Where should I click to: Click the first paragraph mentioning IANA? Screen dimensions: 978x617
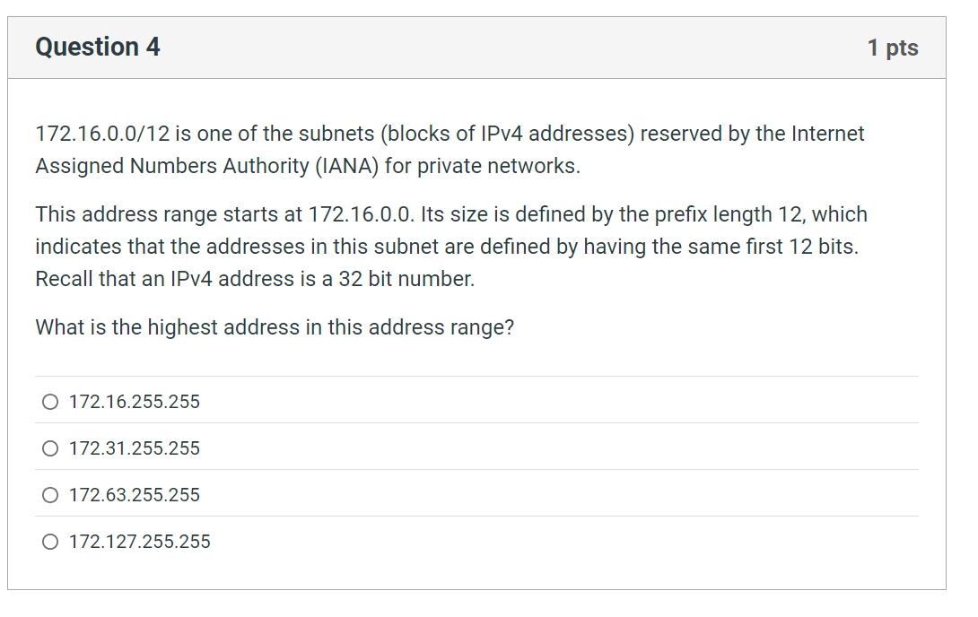[449, 150]
